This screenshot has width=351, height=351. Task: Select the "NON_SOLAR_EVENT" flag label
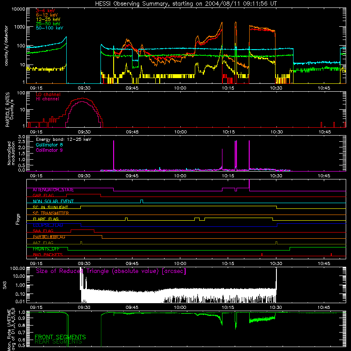pyautogui.click(x=53, y=201)
